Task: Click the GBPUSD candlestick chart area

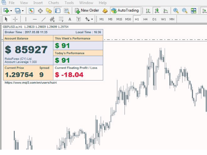Action: [146, 113]
